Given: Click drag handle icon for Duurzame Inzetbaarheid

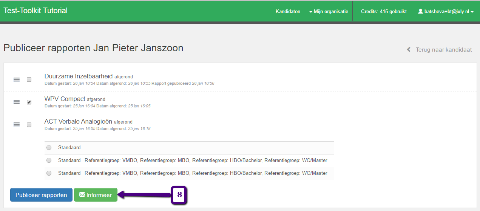Looking at the screenshot, I should (17, 80).
